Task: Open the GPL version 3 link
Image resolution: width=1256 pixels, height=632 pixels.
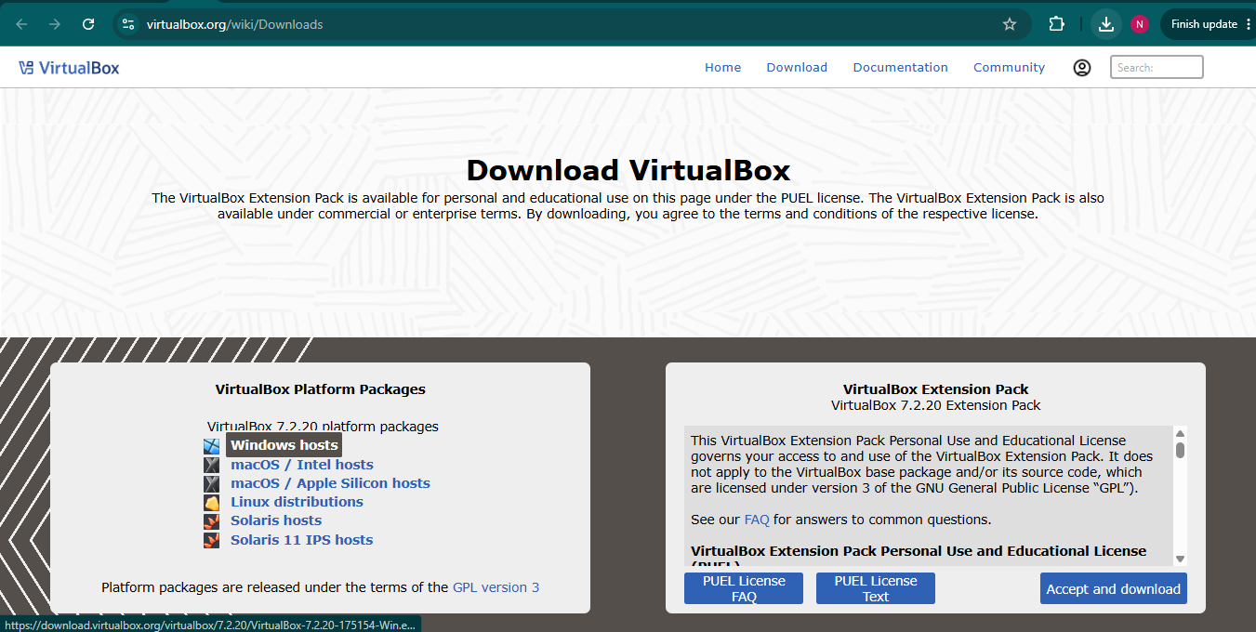Action: pos(496,587)
